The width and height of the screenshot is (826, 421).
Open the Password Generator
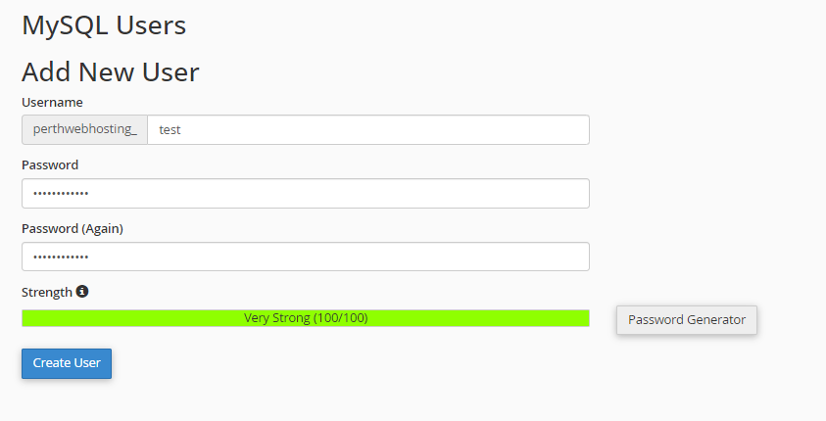coord(687,320)
